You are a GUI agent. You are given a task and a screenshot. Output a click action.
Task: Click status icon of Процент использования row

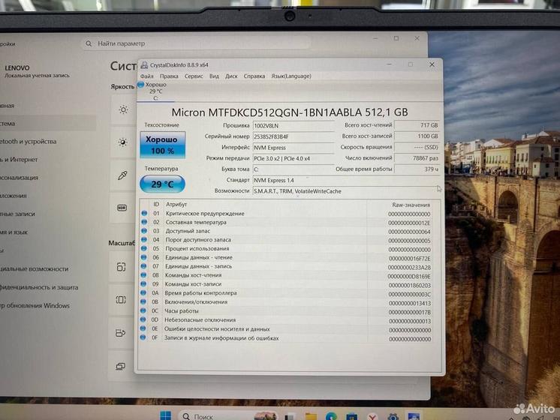(144, 248)
